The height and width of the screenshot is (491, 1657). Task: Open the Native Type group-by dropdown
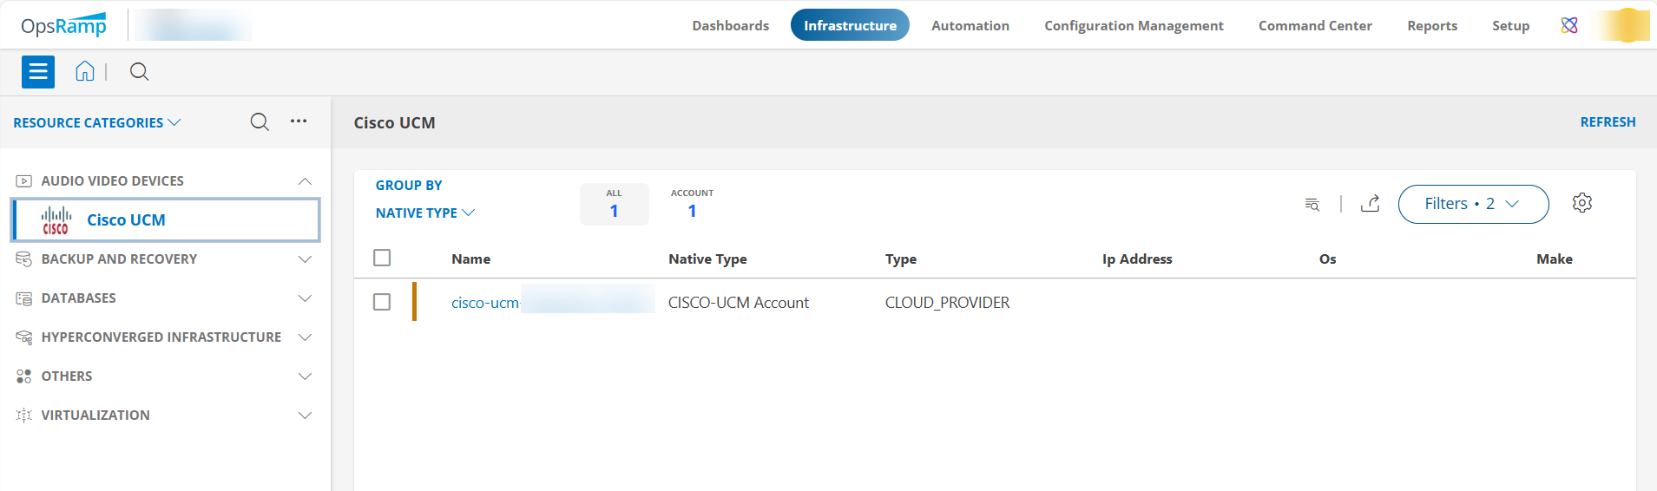424,213
